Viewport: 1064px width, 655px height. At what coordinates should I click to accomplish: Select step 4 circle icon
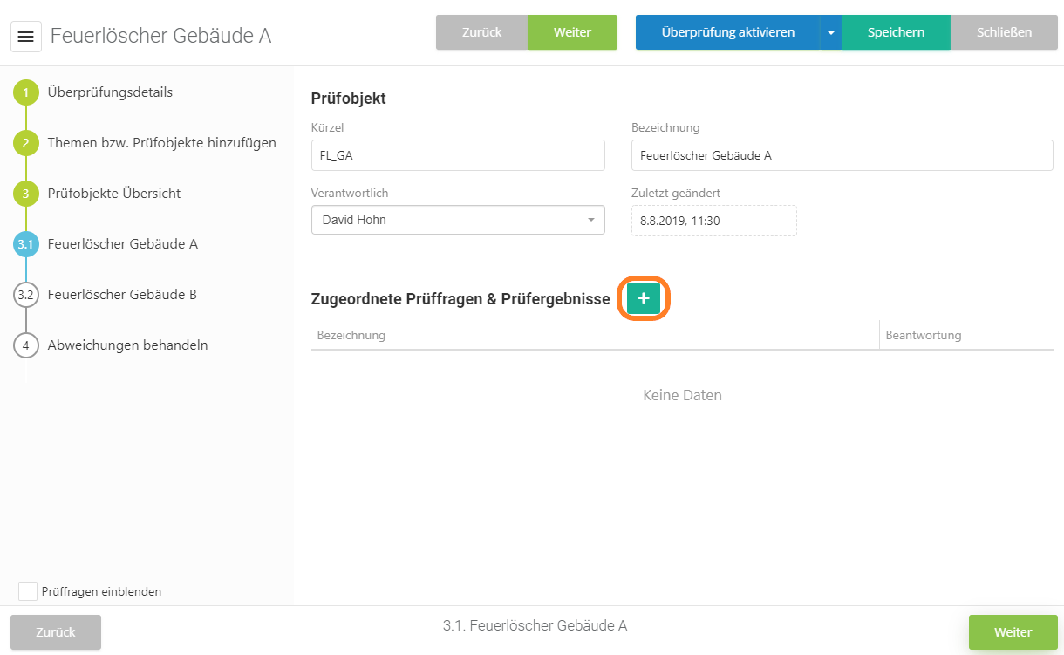(x=26, y=345)
